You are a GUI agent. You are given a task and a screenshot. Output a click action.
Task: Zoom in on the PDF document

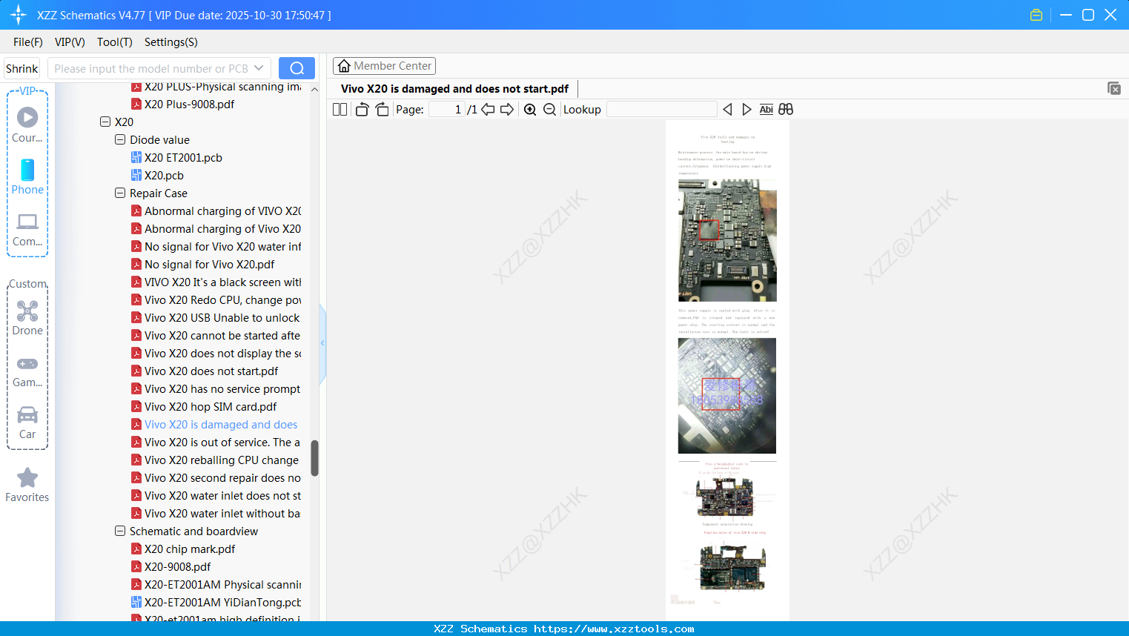tap(530, 110)
